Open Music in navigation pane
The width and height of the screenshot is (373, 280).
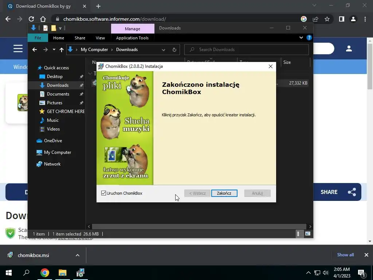click(x=52, y=120)
